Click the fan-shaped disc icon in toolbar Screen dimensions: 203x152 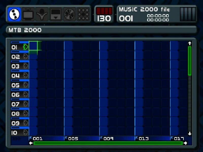pos(69,14)
